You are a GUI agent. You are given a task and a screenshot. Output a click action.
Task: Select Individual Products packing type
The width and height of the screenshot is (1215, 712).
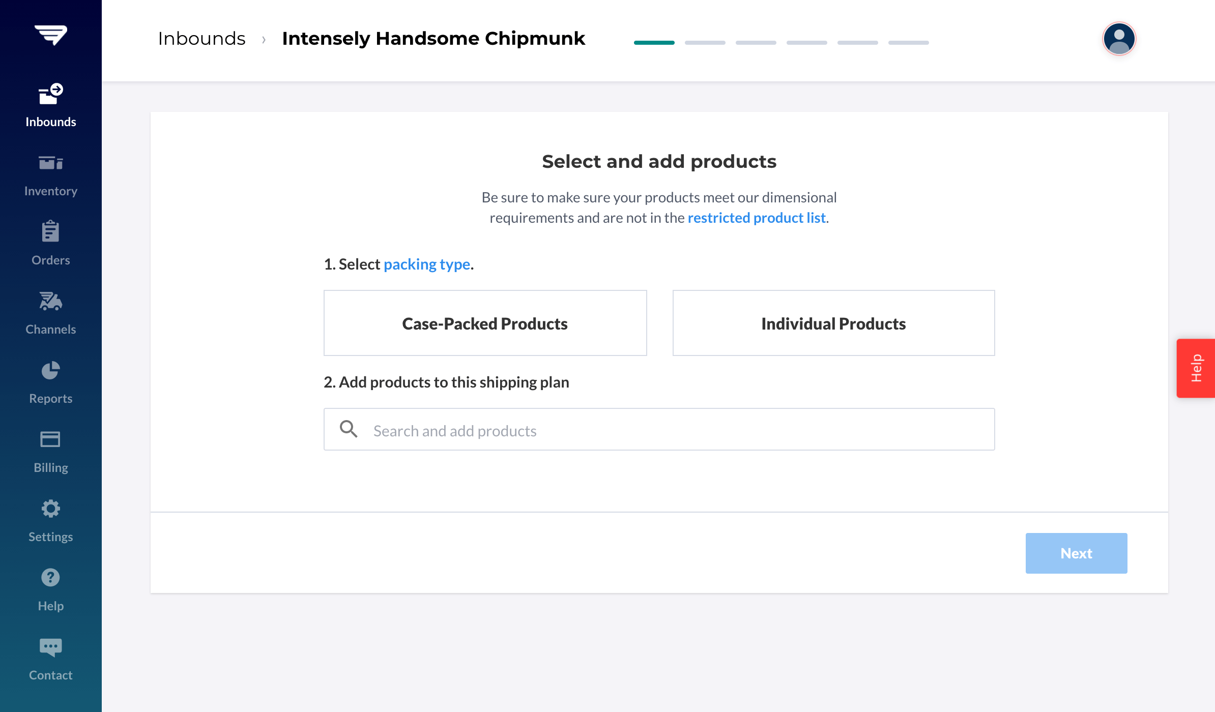tap(833, 323)
